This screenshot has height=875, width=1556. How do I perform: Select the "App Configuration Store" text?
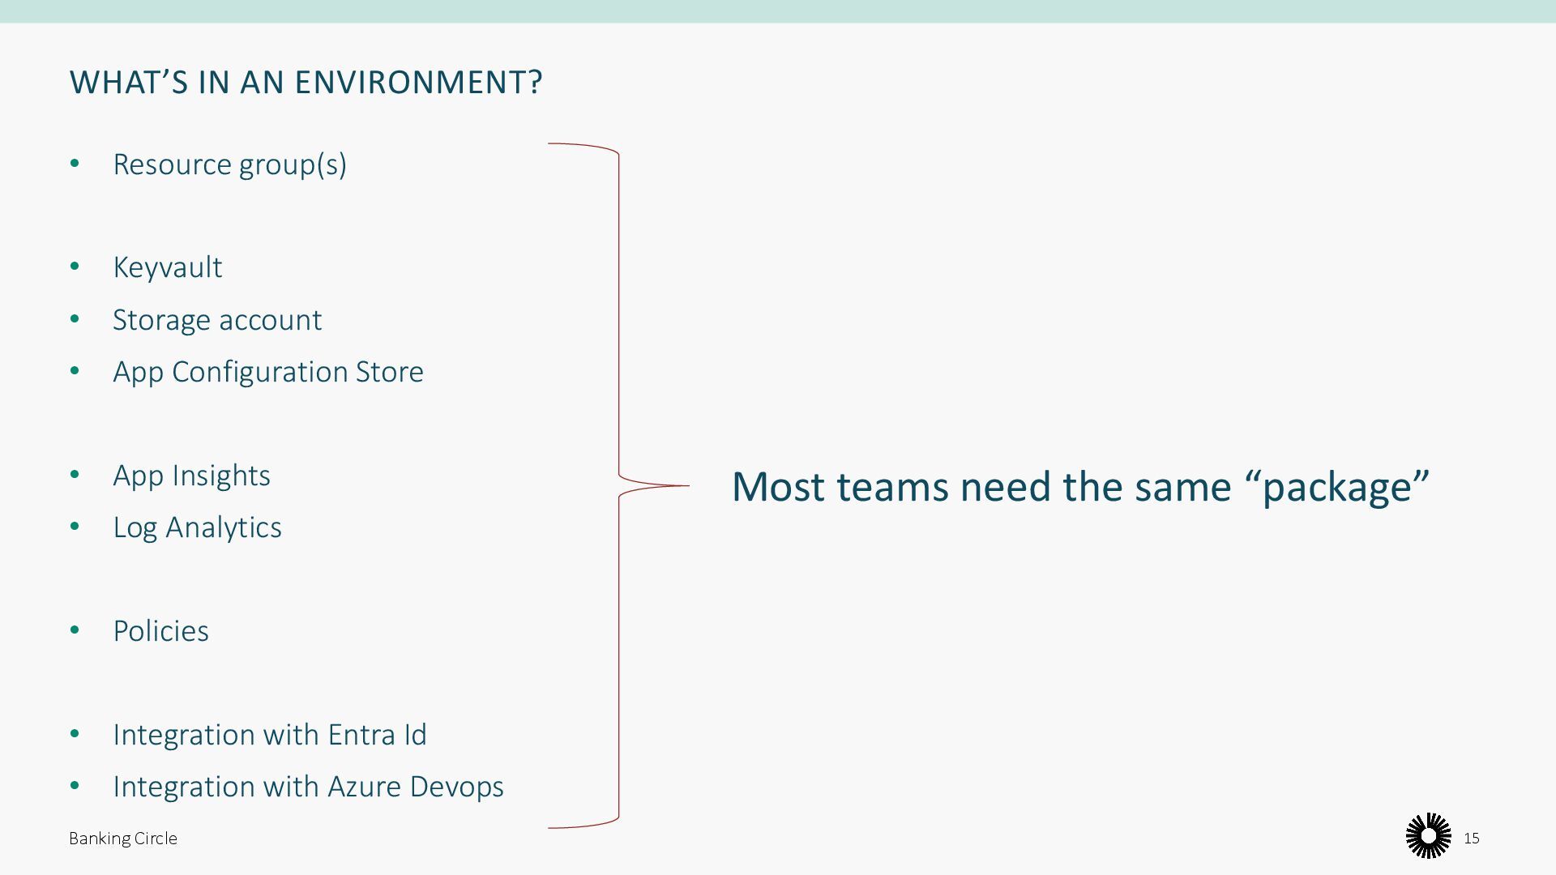pos(267,372)
